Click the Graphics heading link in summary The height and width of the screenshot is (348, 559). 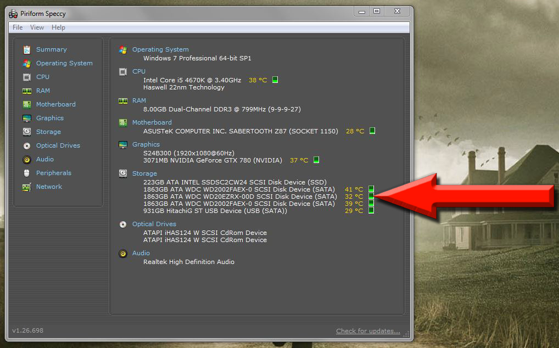tap(146, 144)
